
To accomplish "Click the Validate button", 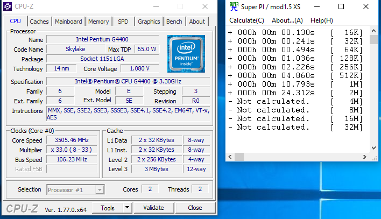I will [153, 208].
